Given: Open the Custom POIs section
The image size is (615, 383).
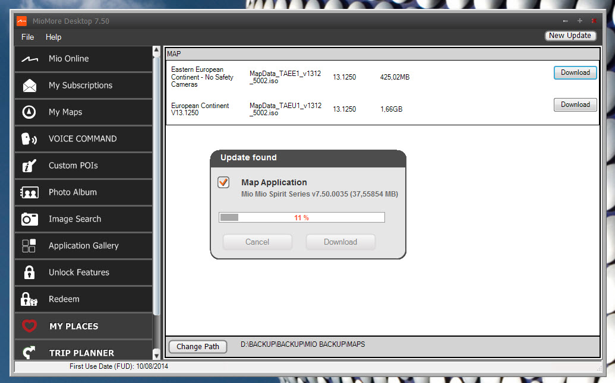Looking at the screenshot, I should [x=84, y=166].
